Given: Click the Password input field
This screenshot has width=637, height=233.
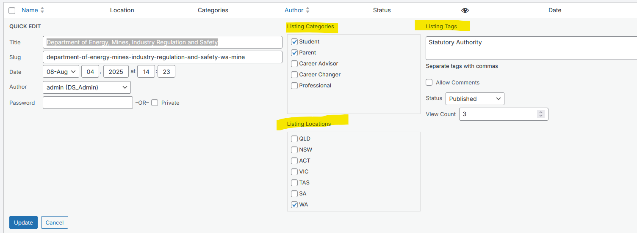Looking at the screenshot, I should 88,103.
